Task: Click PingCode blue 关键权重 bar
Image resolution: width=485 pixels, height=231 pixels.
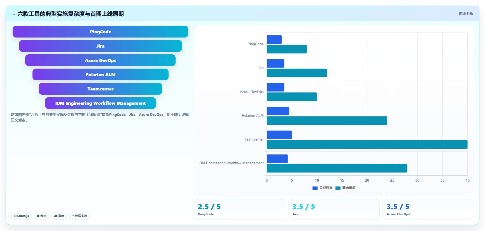Action: (x=274, y=39)
